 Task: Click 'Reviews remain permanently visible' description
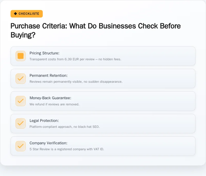(x=76, y=82)
